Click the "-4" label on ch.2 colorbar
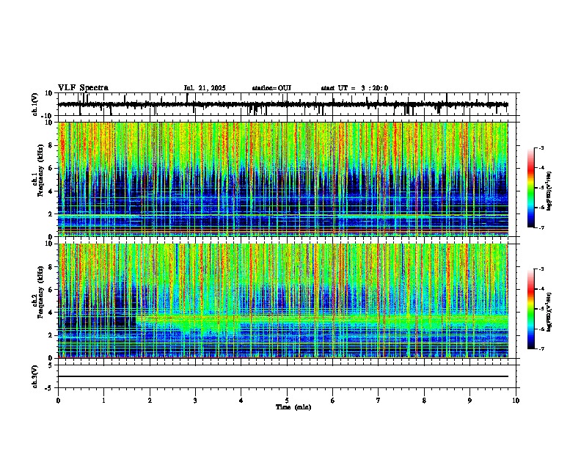The image size is (581, 449). 541,288
